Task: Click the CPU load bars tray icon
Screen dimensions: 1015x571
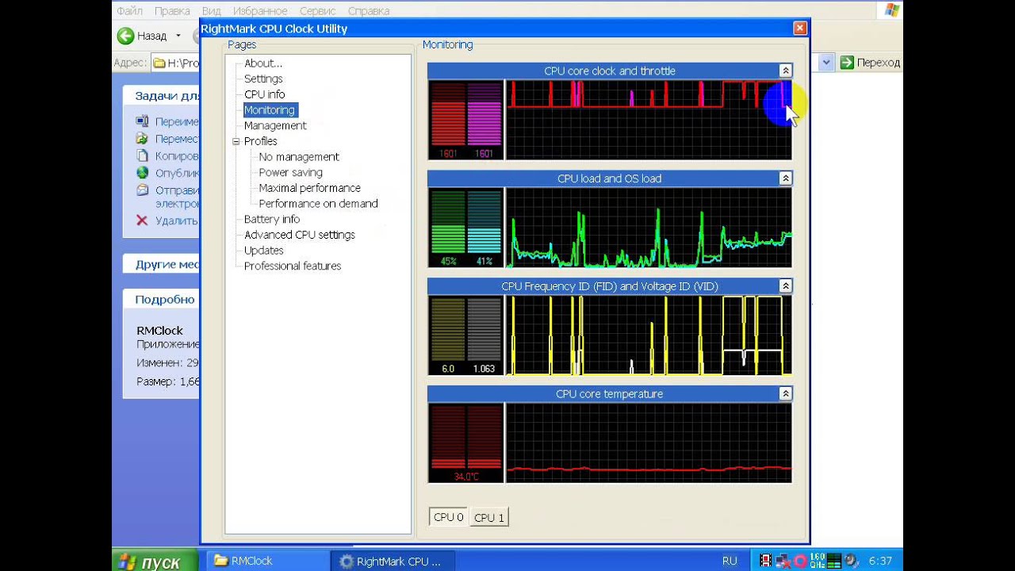Action: (x=836, y=561)
